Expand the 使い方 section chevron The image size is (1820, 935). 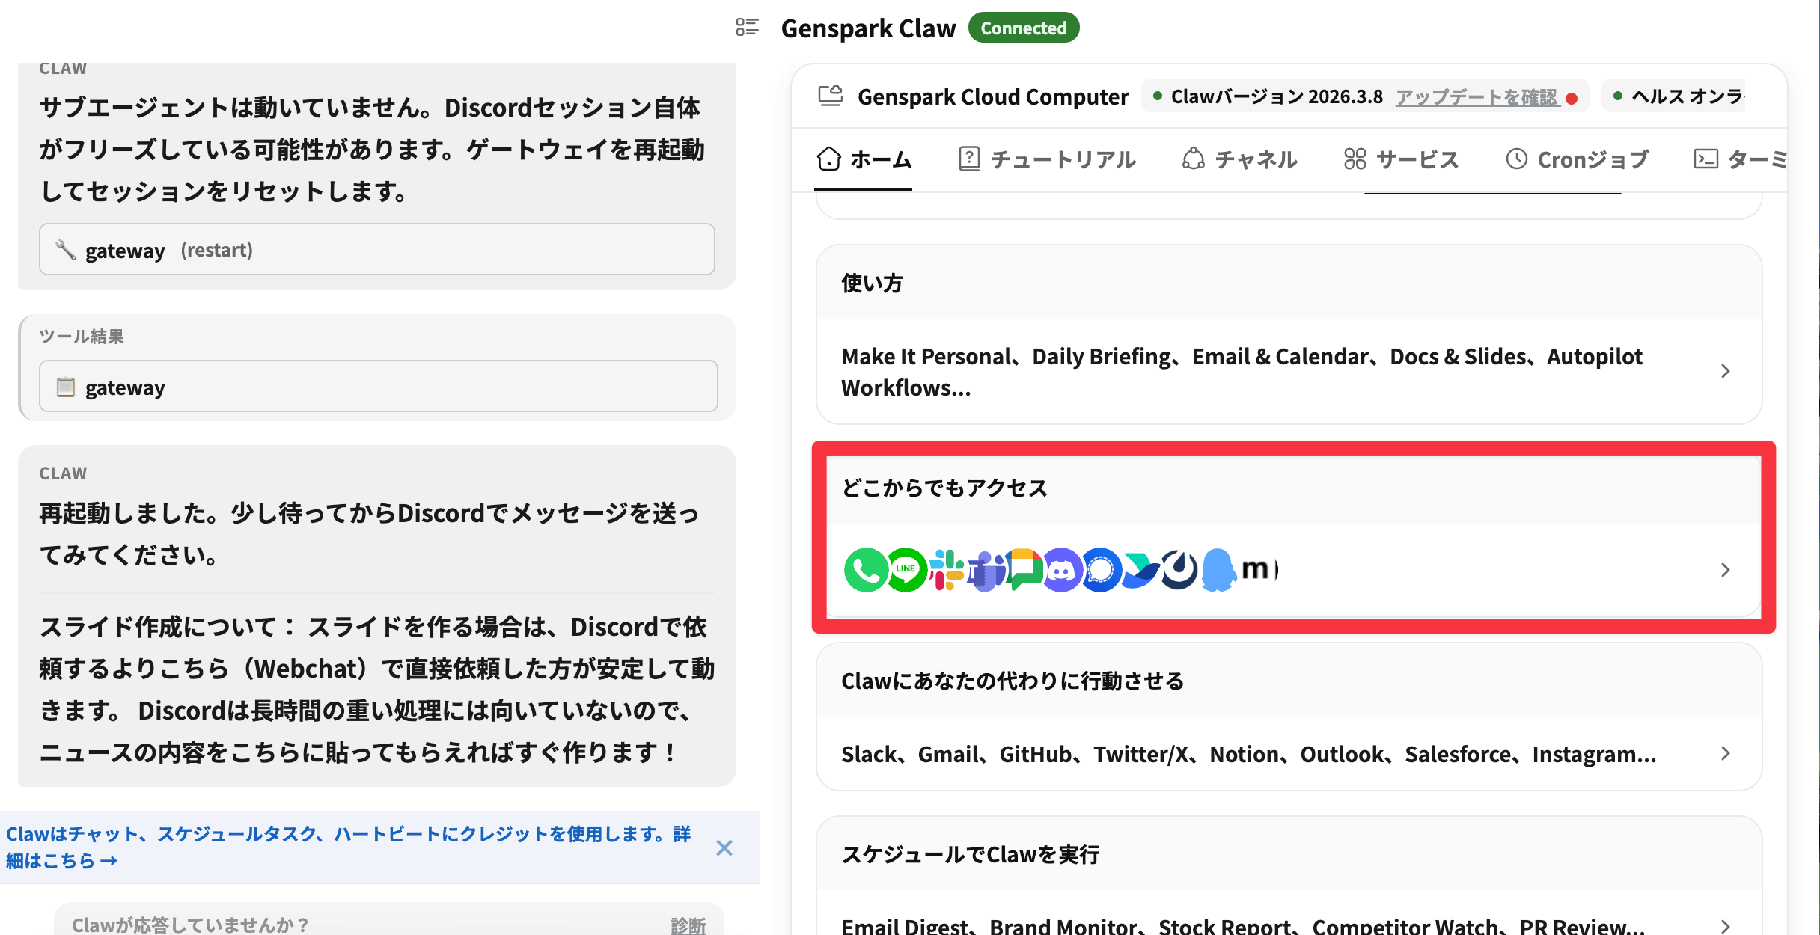[1725, 371]
